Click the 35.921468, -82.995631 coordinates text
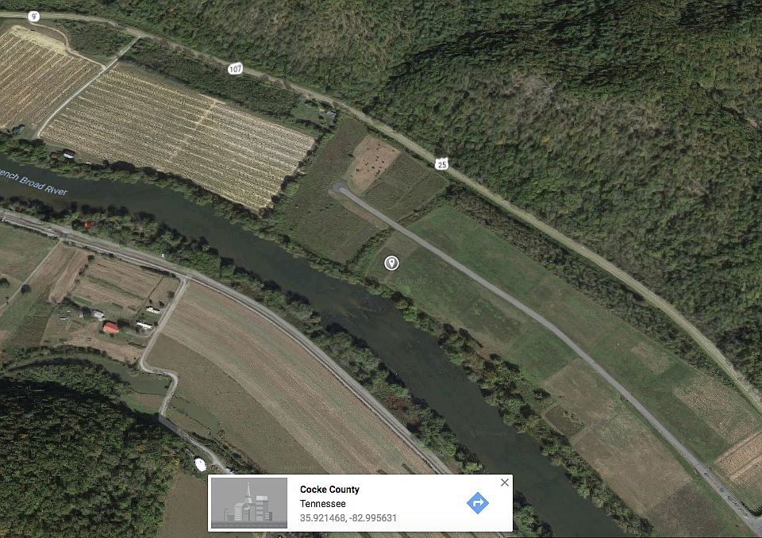The height and width of the screenshot is (538, 762). [x=348, y=518]
